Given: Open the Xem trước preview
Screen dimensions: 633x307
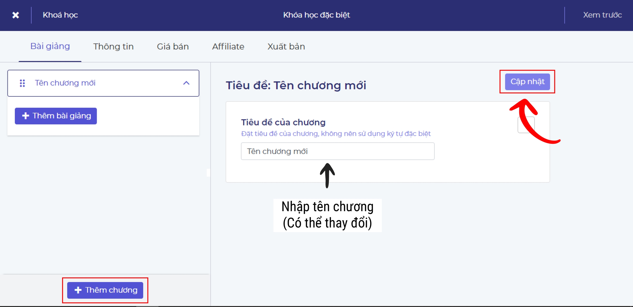Looking at the screenshot, I should [x=602, y=15].
